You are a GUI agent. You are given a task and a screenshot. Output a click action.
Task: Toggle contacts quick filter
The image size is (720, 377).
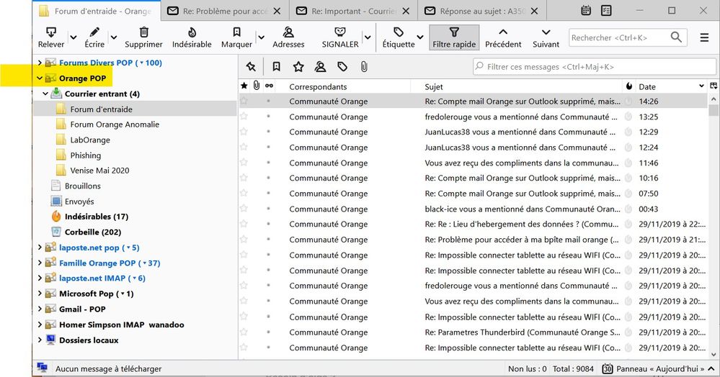pos(320,67)
